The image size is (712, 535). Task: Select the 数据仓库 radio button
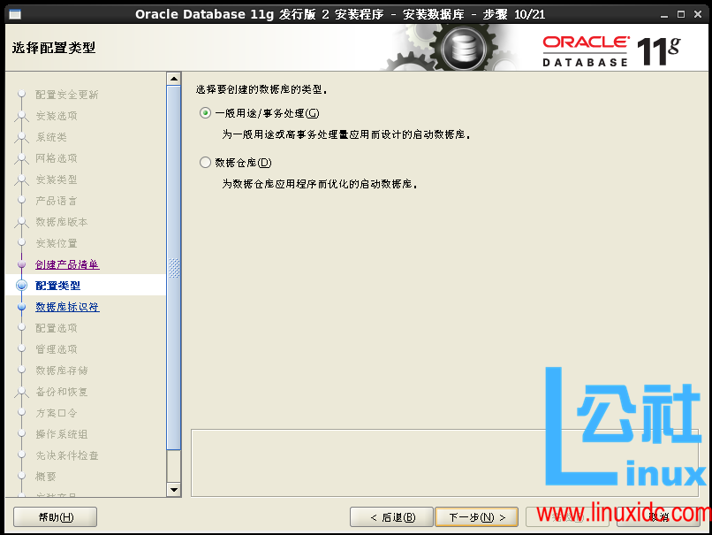point(205,162)
